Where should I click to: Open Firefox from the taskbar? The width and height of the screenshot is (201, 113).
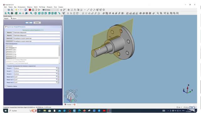[84, 111]
